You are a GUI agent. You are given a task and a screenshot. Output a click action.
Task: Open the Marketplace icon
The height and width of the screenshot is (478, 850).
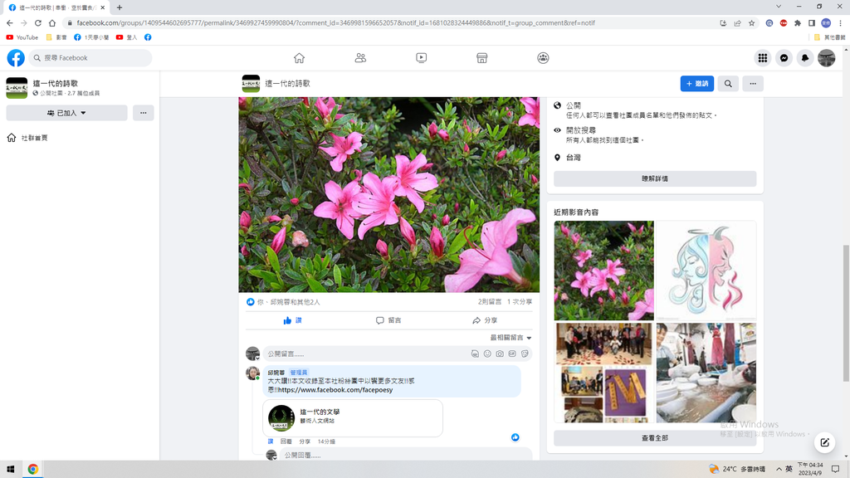pos(481,58)
